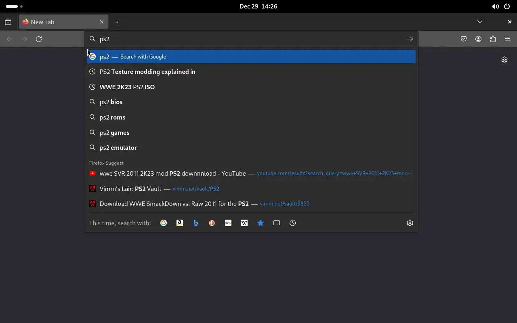Reload the current page
This screenshot has width=517, height=323.
[39, 39]
